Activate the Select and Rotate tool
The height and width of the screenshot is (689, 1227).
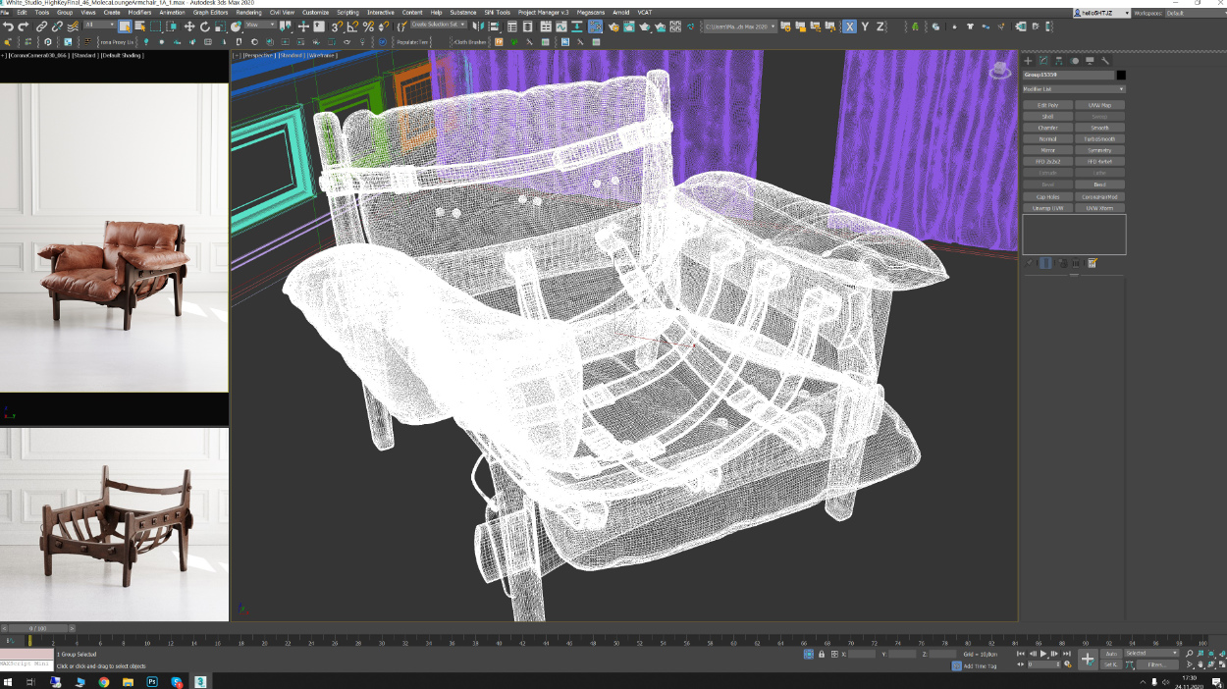205,26
